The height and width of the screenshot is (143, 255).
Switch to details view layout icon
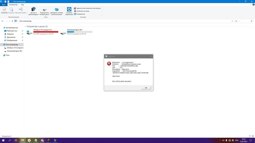[x=250, y=136]
